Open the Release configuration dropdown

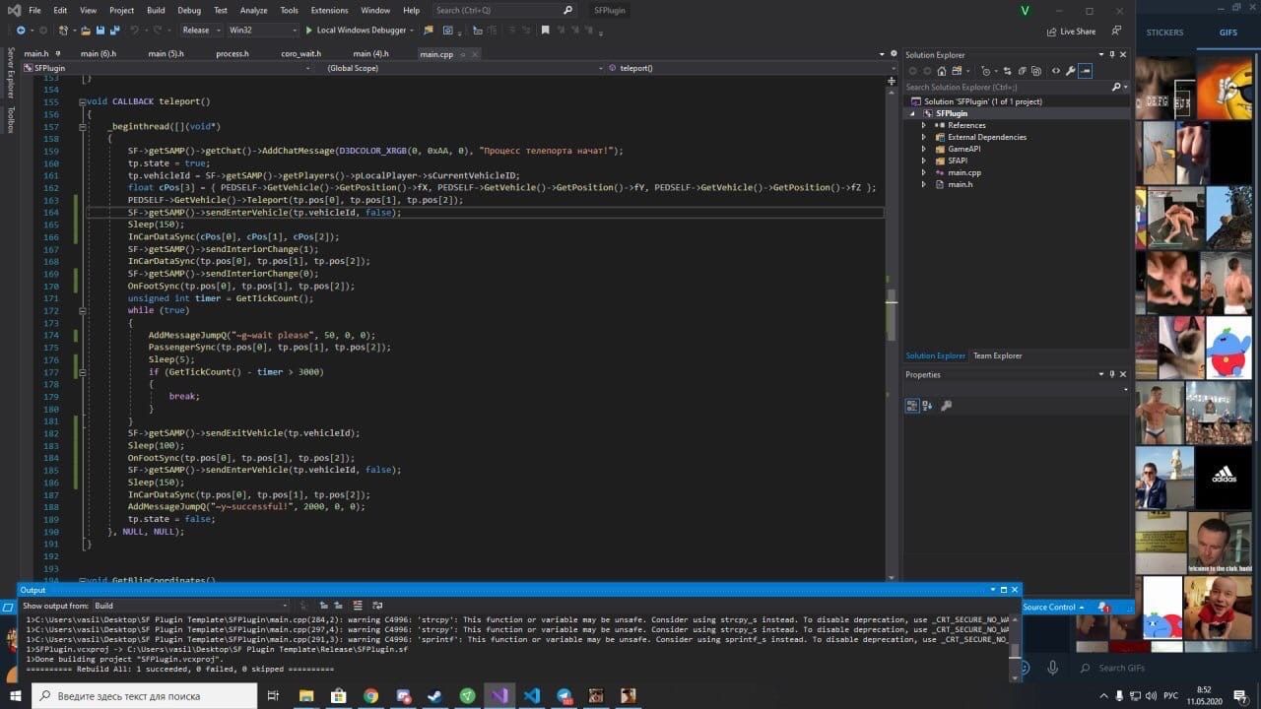(202, 31)
